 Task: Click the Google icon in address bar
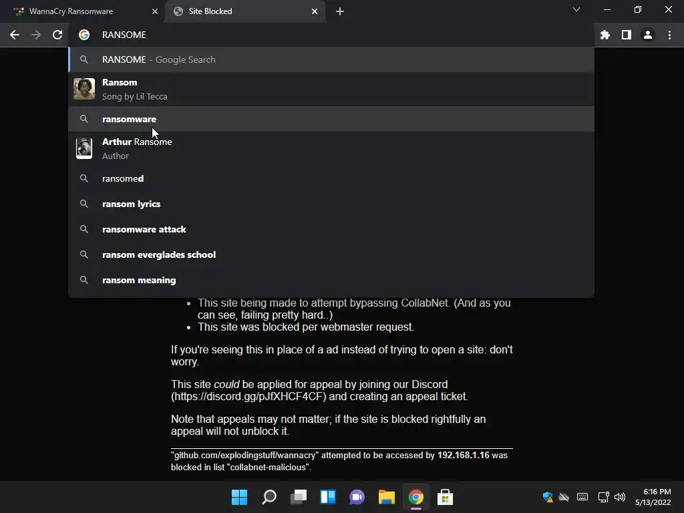(x=84, y=35)
